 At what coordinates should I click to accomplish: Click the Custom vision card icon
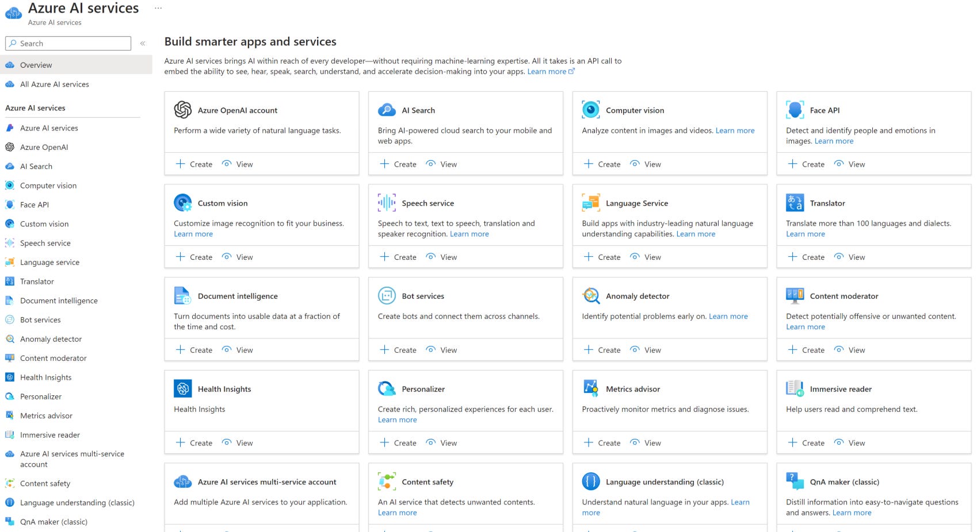(x=183, y=203)
